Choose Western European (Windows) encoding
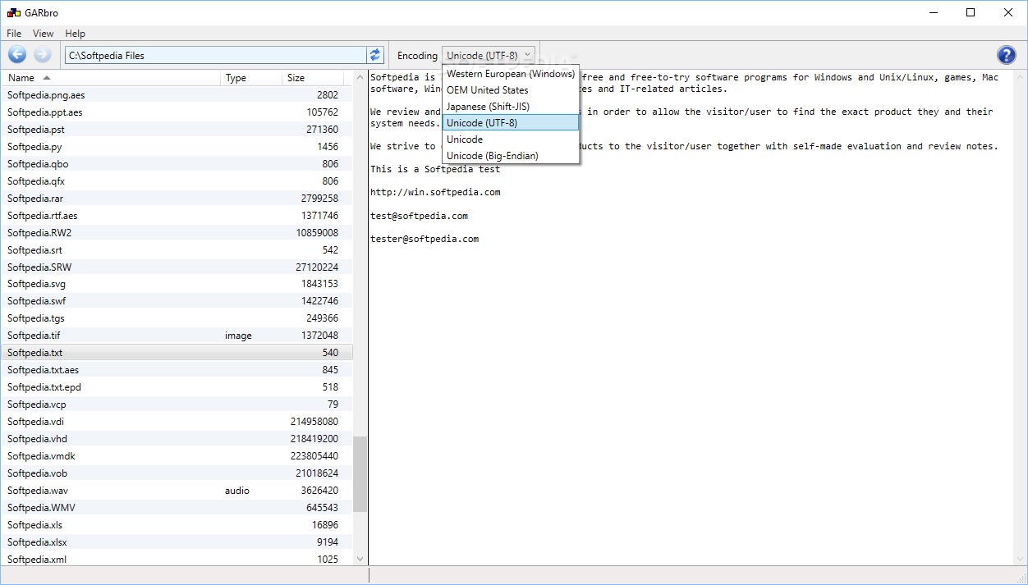The image size is (1028, 585). [x=511, y=74]
